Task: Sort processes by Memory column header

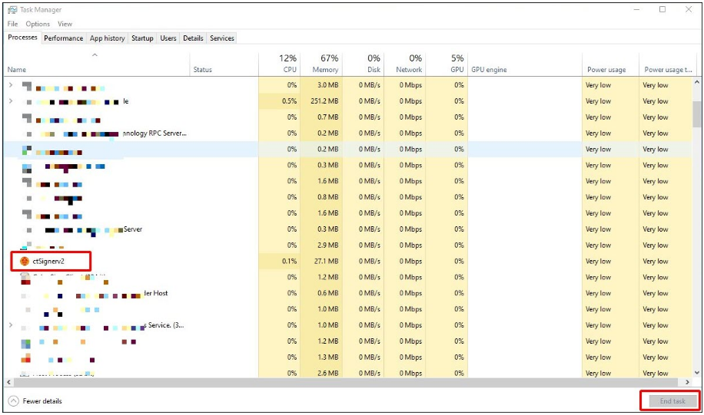Action: (325, 64)
